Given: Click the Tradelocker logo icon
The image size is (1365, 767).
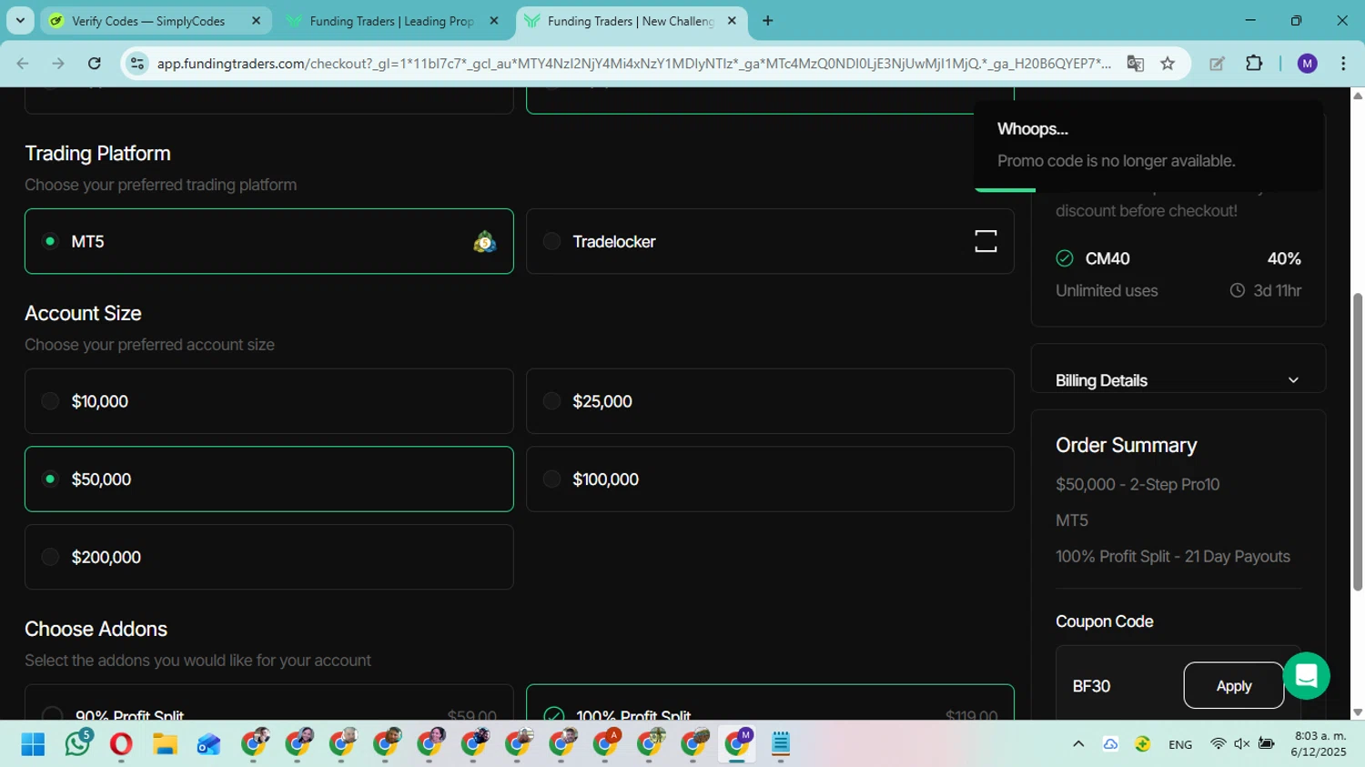Looking at the screenshot, I should coord(986,241).
